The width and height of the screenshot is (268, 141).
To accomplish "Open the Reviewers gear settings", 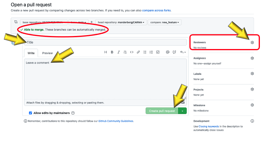I will click(x=252, y=42).
